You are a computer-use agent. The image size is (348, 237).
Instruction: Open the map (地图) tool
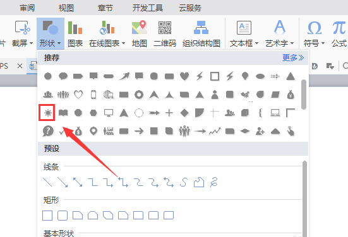[x=140, y=34]
